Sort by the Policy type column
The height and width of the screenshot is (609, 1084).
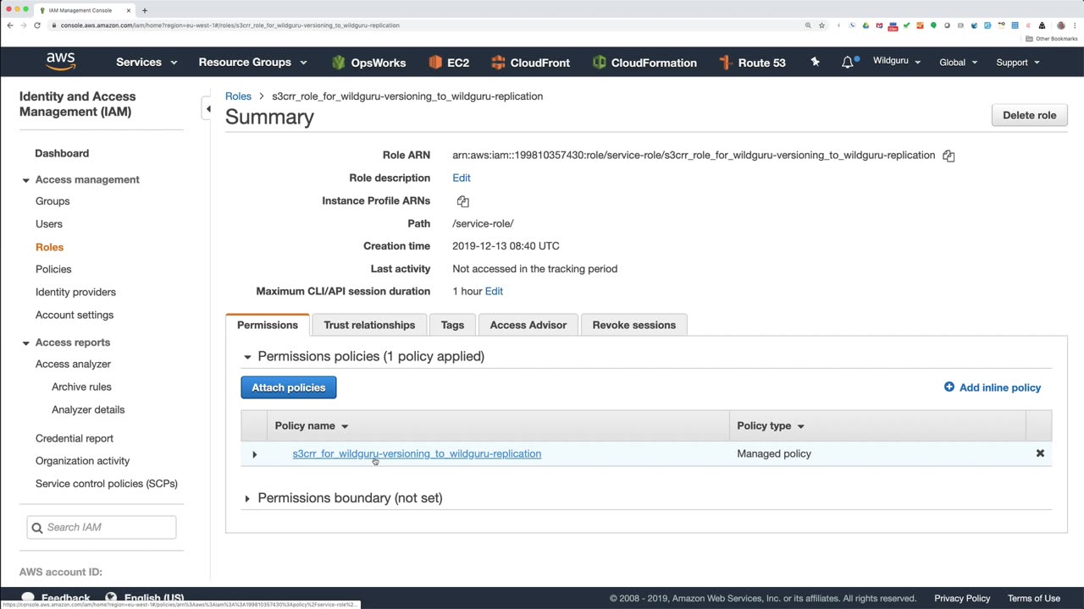click(771, 425)
